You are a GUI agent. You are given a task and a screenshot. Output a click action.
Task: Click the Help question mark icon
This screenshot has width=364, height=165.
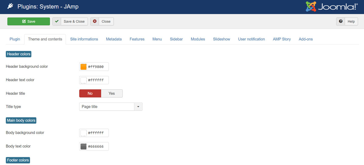(x=341, y=21)
